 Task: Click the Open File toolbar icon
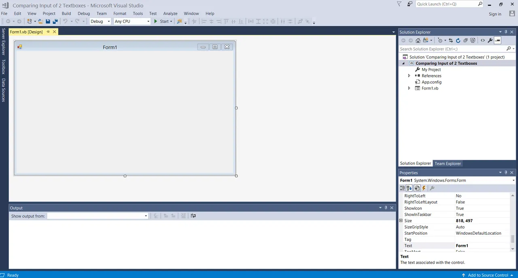(40, 21)
